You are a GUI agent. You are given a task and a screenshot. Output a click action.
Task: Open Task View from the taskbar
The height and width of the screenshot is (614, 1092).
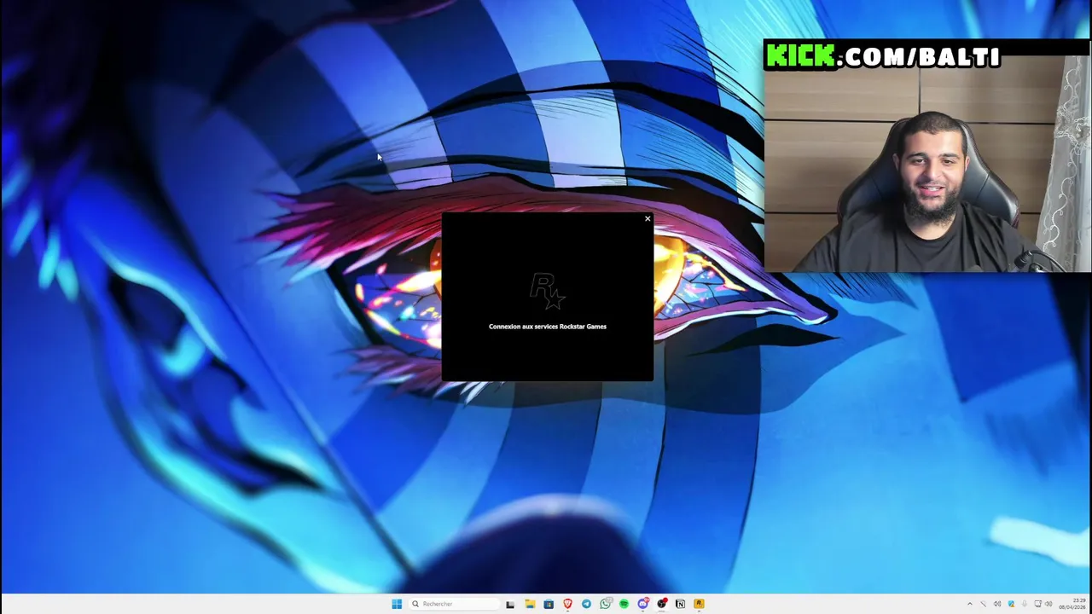click(x=510, y=604)
